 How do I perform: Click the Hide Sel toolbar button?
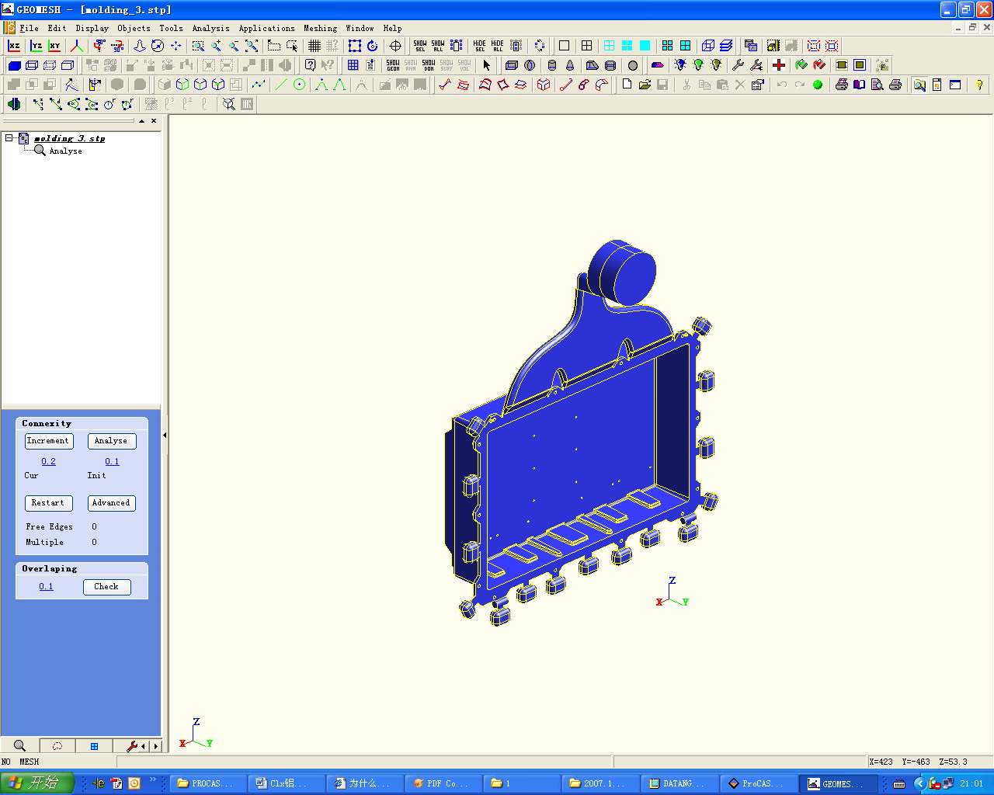pos(480,46)
